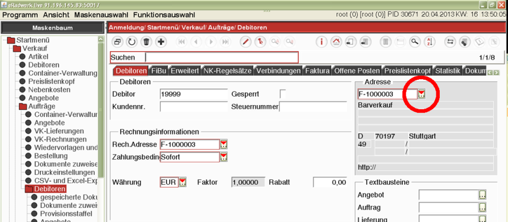Collapse the Startmenü folder in tree
The image size is (508, 222).
point(11,40)
